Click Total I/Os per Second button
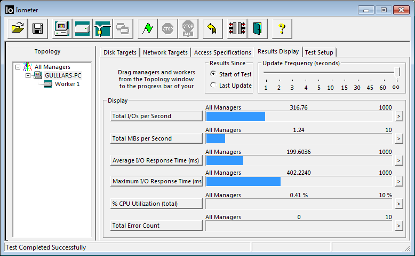The height and width of the screenshot is (256, 415). tap(156, 116)
